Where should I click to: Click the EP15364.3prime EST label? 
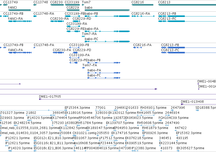coord(77,108)
